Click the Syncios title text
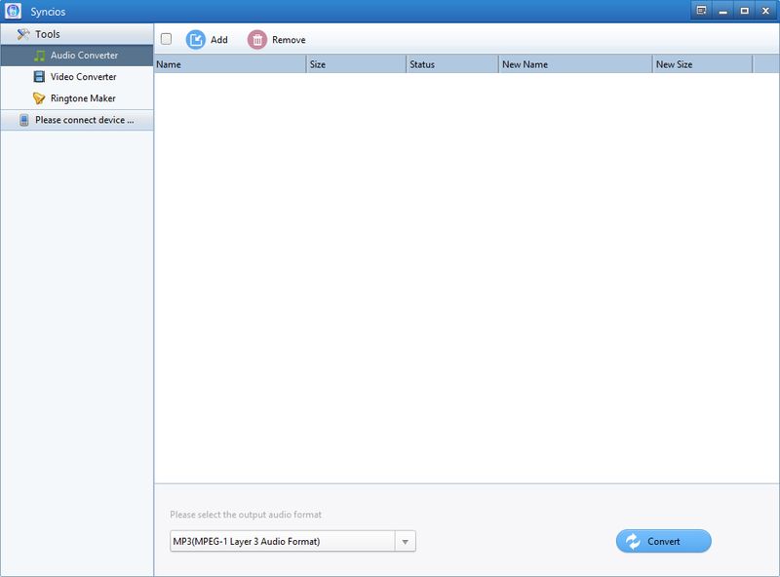This screenshot has height=577, width=780. point(48,12)
